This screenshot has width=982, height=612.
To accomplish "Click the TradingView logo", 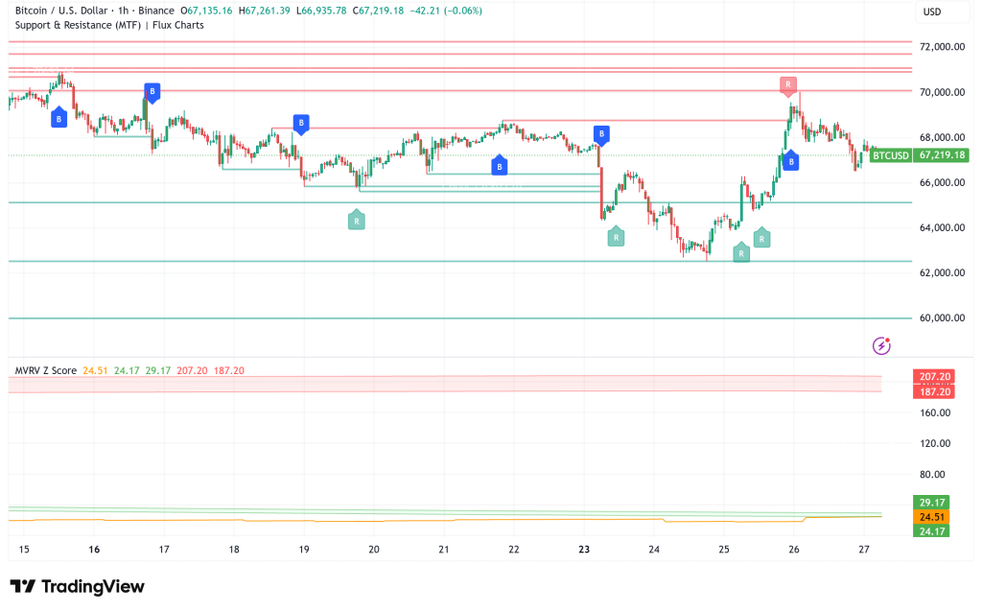I will 75,586.
